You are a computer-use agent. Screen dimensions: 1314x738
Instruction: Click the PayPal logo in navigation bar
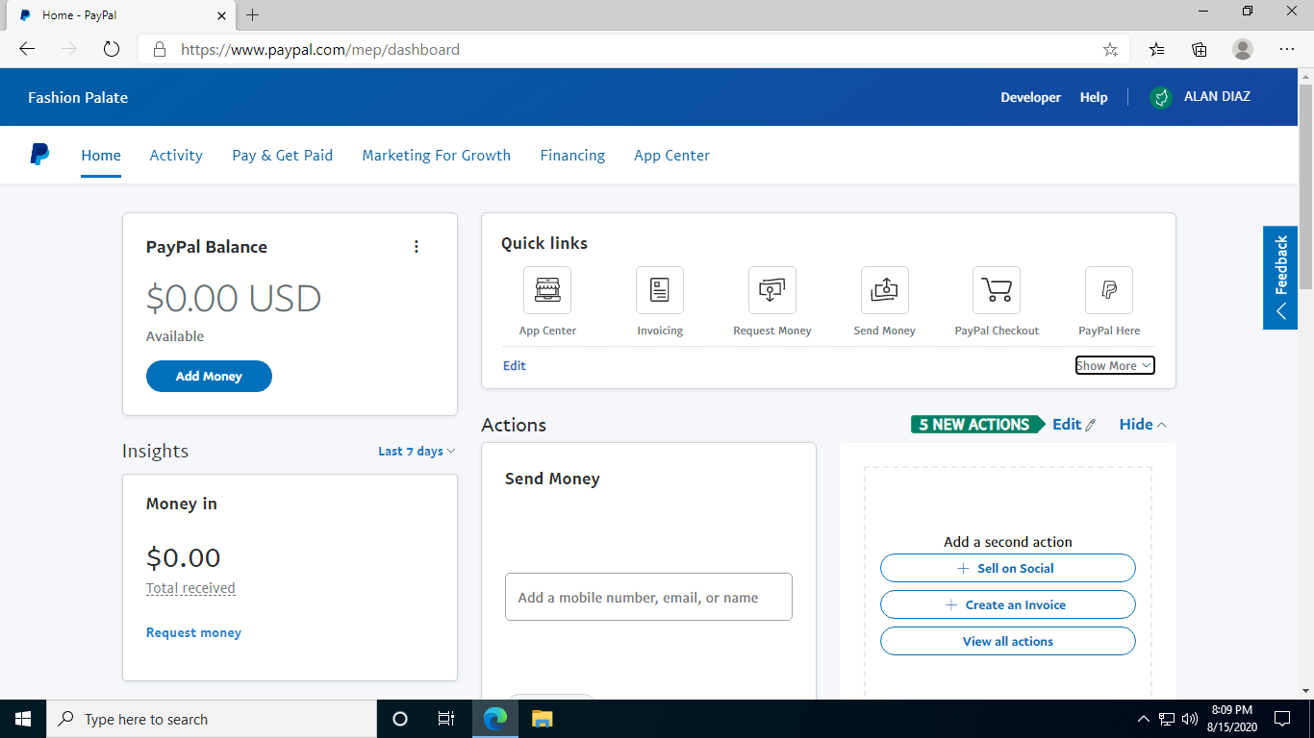point(39,155)
